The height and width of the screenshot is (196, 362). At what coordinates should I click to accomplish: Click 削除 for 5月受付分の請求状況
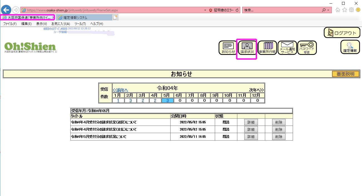pos(279,137)
